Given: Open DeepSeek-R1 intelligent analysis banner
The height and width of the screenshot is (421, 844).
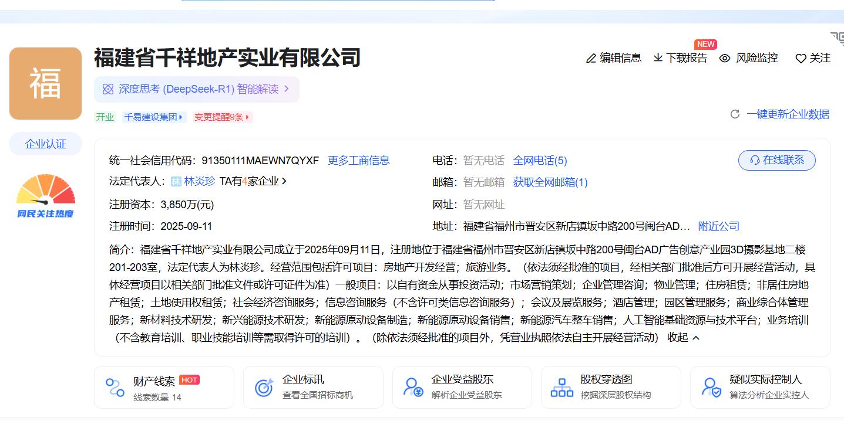Looking at the screenshot, I should pos(197,89).
